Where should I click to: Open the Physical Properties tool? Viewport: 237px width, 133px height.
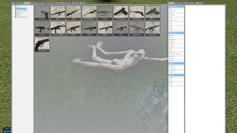click(x=176, y=54)
